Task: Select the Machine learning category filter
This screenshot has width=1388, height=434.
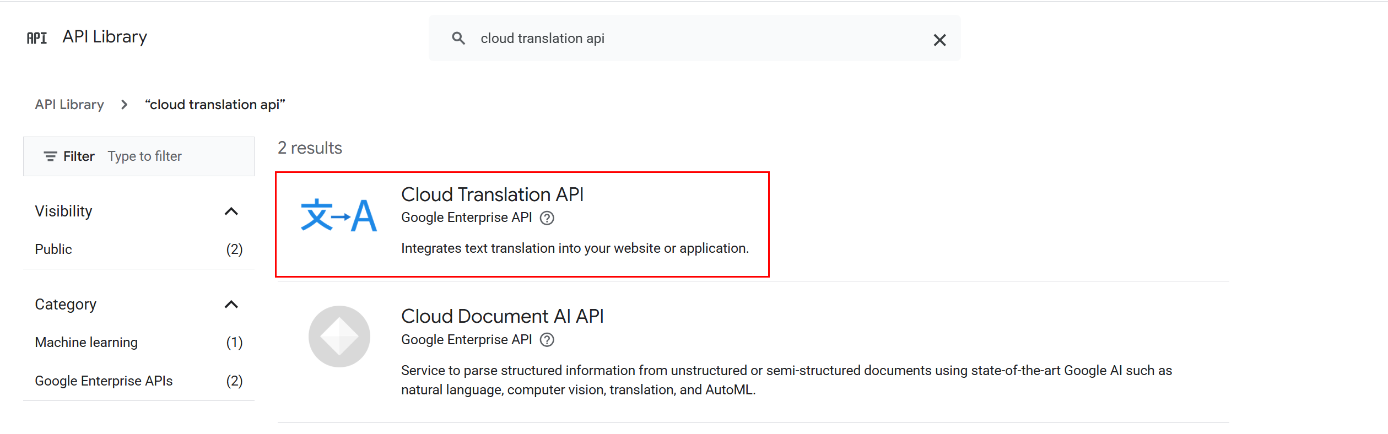Action: (x=139, y=343)
